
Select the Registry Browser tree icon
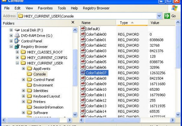[17, 47]
